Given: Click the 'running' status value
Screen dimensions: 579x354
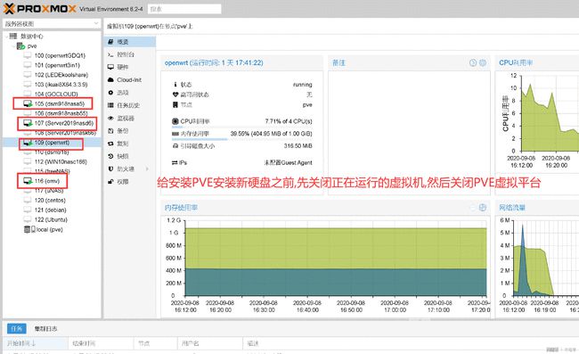Looking at the screenshot, I should (303, 85).
